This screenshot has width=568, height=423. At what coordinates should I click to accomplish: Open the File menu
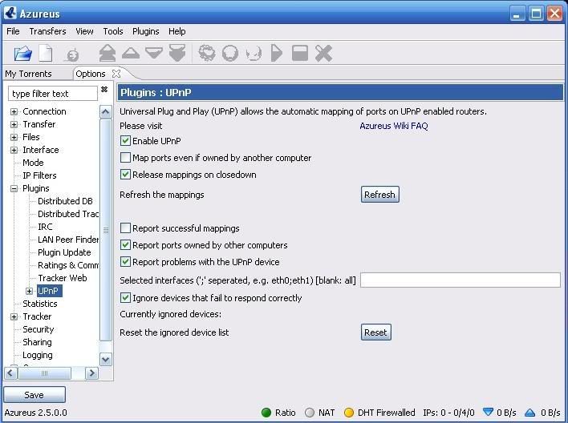click(x=13, y=31)
